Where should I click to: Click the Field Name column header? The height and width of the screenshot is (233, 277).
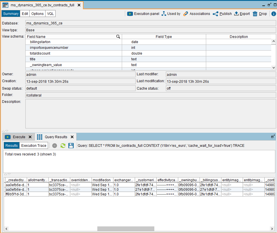coord(74,36)
